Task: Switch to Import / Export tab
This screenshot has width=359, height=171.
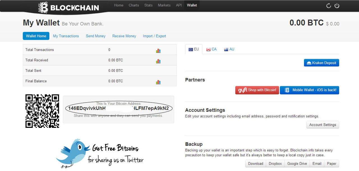Action: click(x=155, y=36)
